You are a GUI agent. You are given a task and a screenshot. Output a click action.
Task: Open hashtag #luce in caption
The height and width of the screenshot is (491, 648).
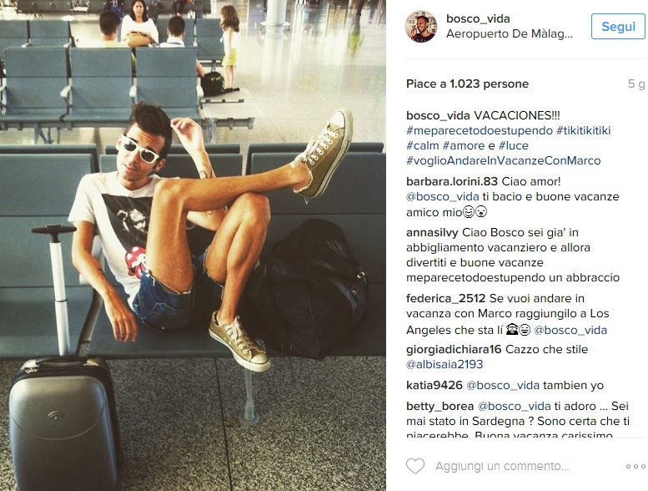point(513,145)
